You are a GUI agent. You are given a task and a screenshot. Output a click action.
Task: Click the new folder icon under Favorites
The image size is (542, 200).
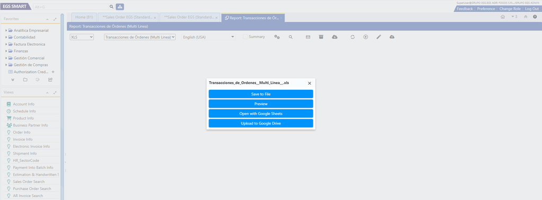(x=25, y=80)
